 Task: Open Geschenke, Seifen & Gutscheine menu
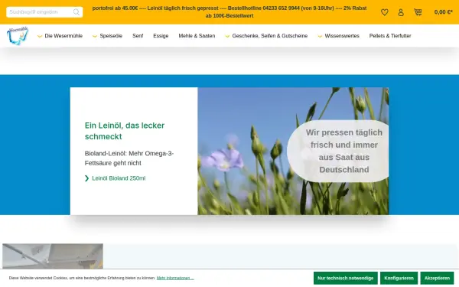[x=270, y=36]
